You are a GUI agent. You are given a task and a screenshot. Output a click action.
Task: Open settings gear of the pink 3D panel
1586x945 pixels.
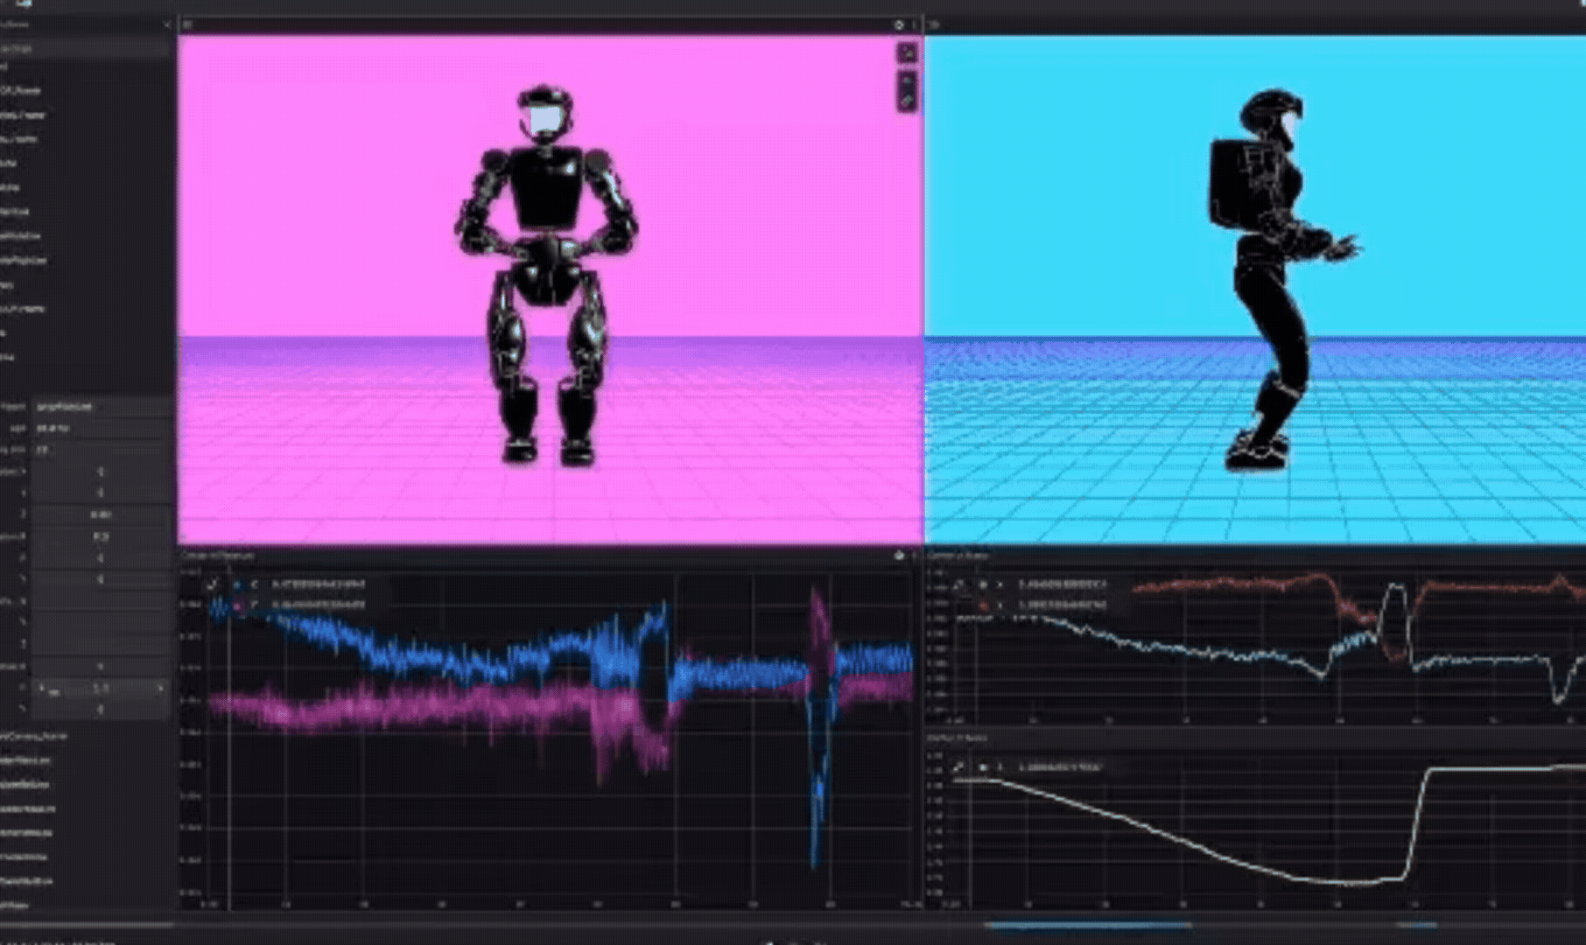click(899, 25)
